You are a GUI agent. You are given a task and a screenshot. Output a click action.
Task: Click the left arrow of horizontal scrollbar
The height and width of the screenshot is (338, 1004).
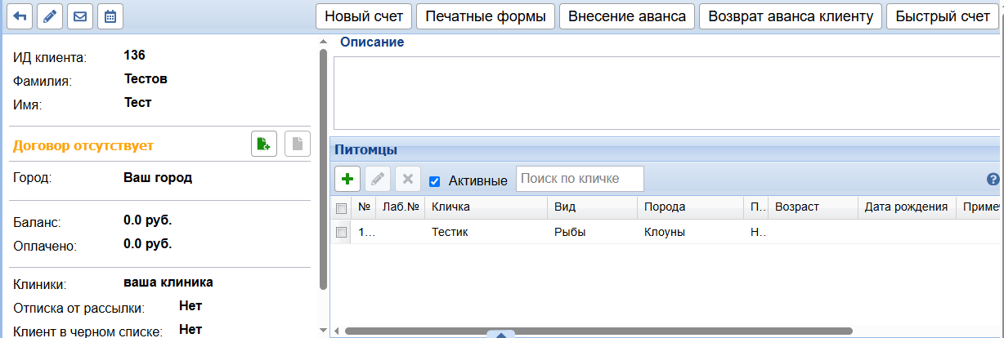click(x=334, y=331)
